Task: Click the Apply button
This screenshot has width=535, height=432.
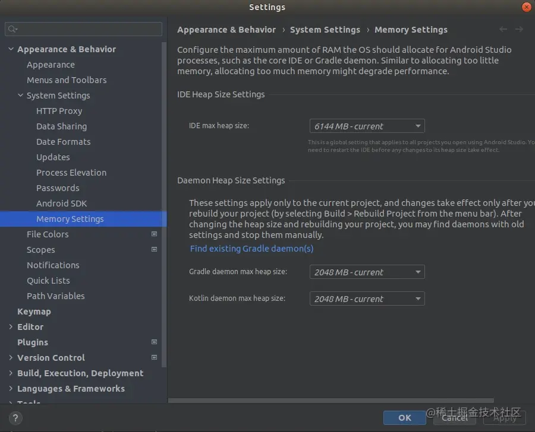Action: [505, 418]
